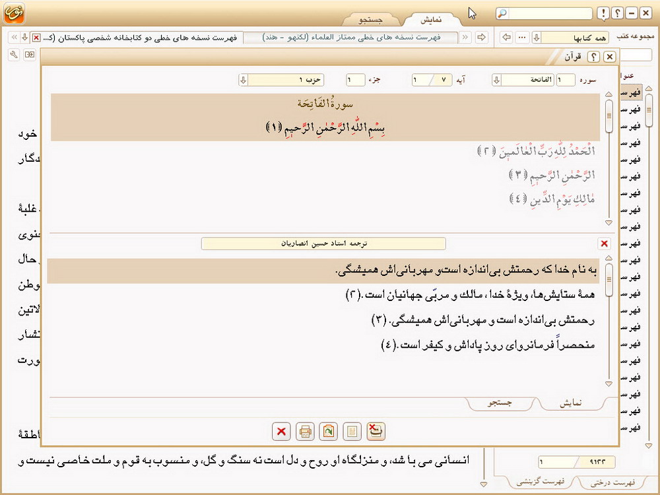Click the translation pane scrollbar thumb
660x495 pixels.
pos(609,280)
